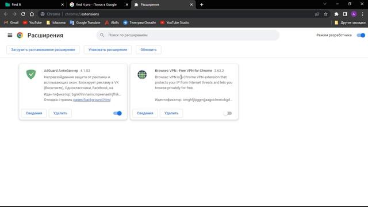Switch to the Find It tab
Image resolution: width=368 pixels, height=207 pixels.
pos(33,5)
